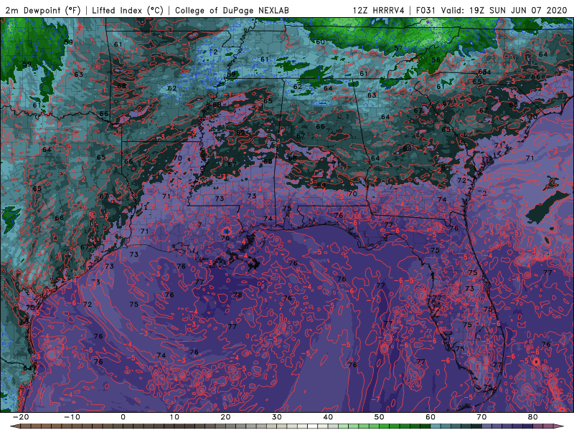Click the '-20' label on color scale
574x430 pixels.
(x=21, y=417)
